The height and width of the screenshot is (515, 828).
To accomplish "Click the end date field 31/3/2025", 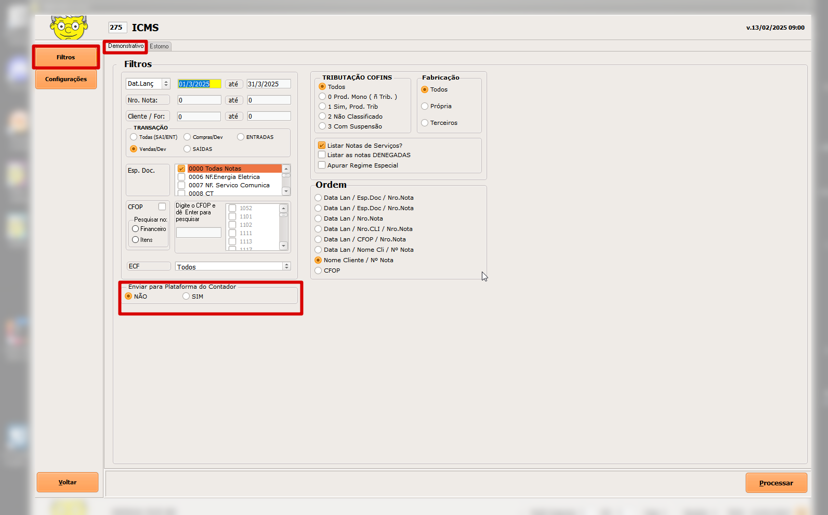I will point(268,84).
